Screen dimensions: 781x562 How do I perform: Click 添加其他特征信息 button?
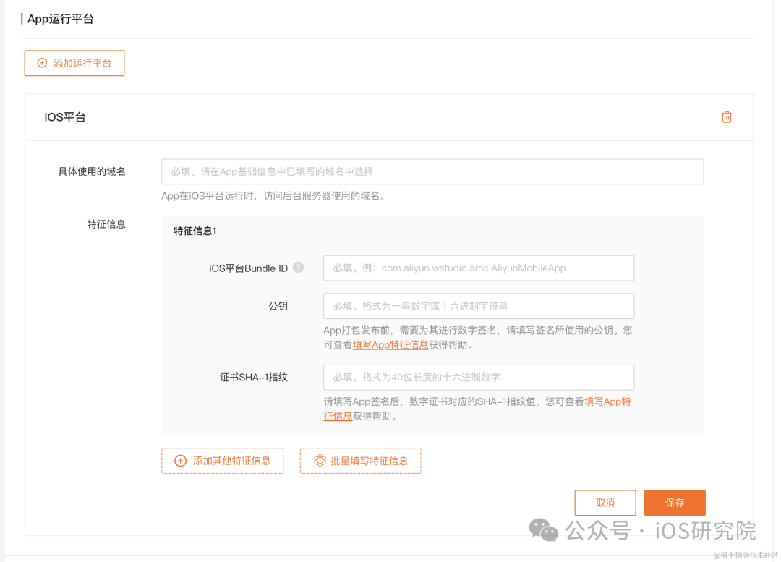[222, 461]
